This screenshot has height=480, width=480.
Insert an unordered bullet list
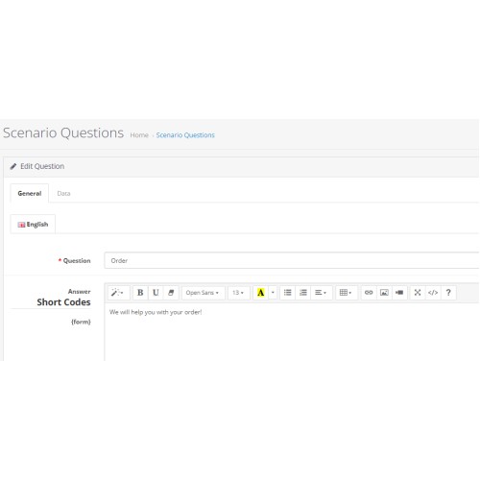coord(288,293)
